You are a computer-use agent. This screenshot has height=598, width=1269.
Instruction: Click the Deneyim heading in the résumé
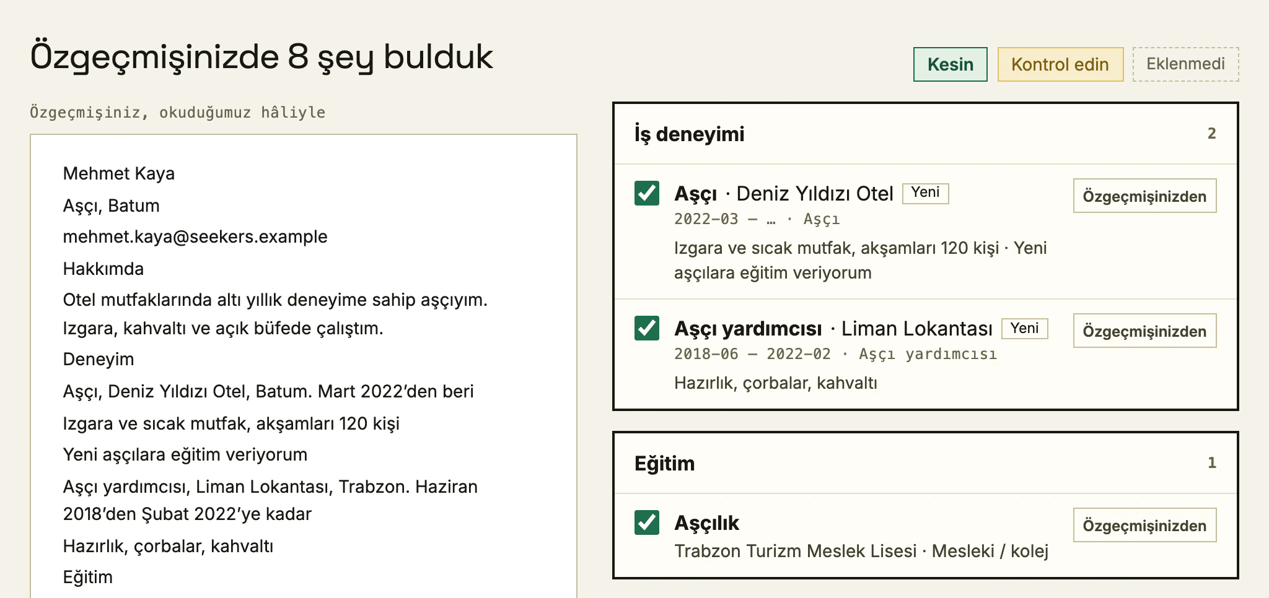[x=99, y=360]
